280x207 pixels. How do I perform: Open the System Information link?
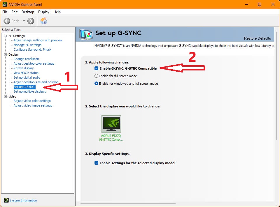(23, 200)
